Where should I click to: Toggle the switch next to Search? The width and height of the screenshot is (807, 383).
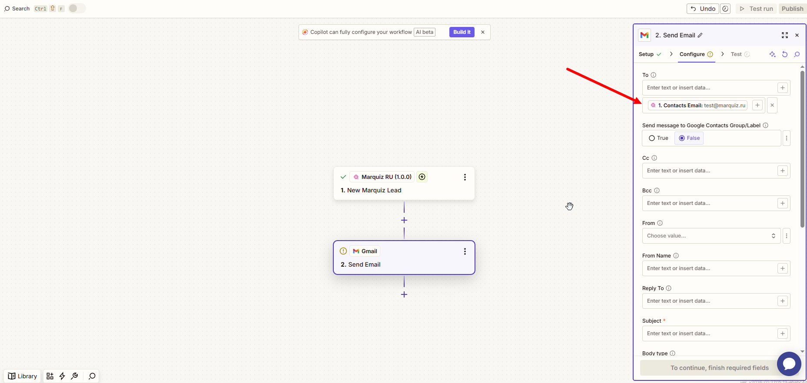coord(77,8)
